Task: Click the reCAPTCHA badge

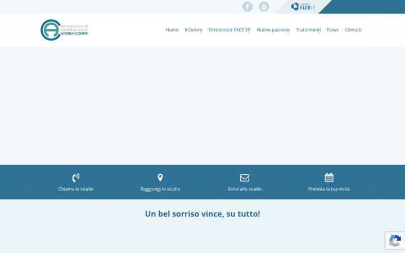Action: [395, 241]
